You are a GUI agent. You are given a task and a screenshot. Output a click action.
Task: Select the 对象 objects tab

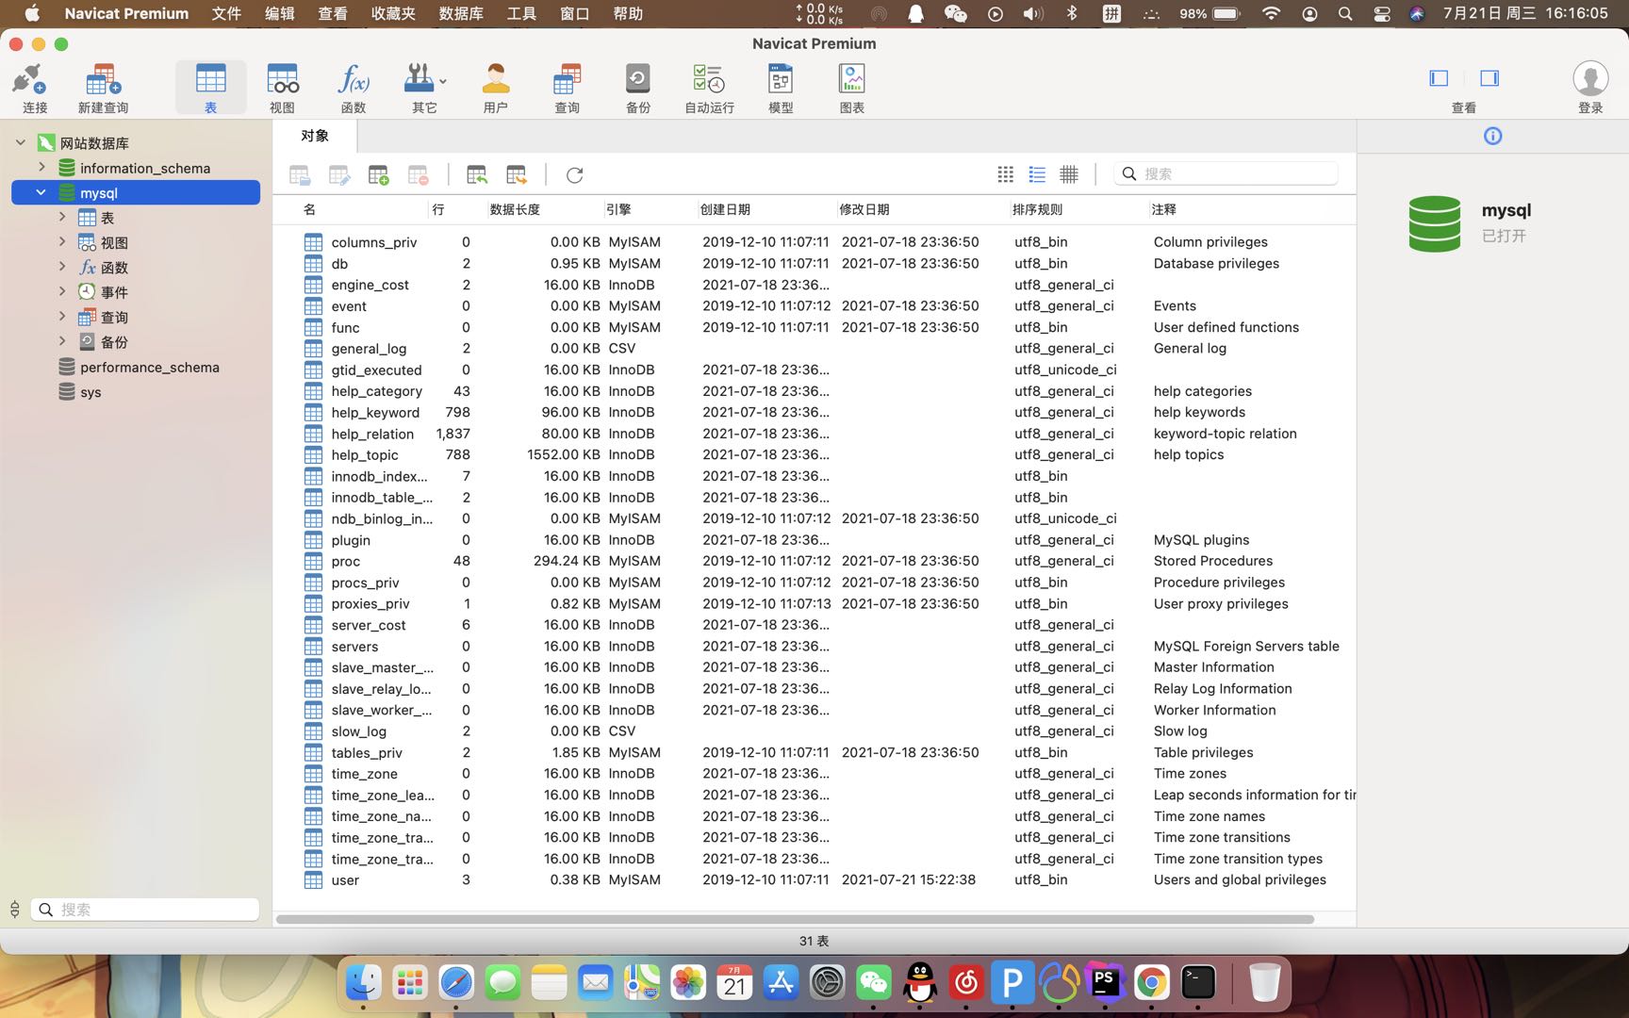[x=315, y=136]
